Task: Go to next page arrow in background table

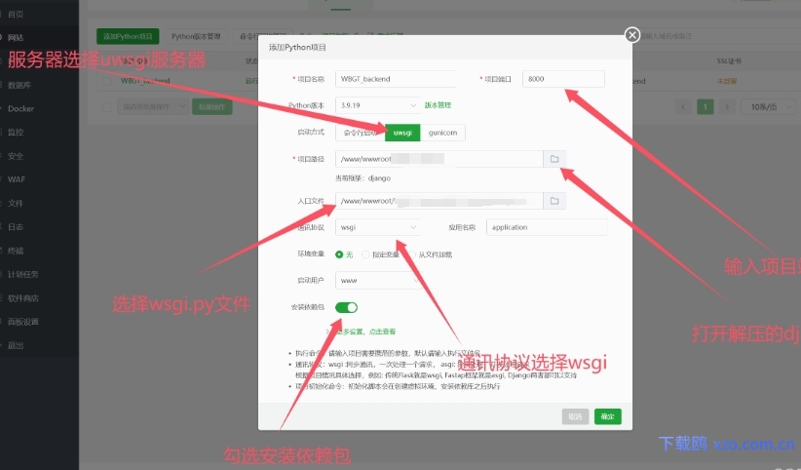Action: coord(727,107)
